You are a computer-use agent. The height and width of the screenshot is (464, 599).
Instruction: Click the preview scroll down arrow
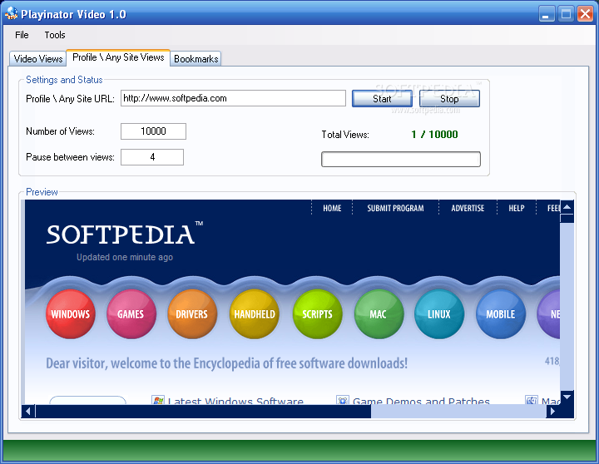pyautogui.click(x=567, y=397)
